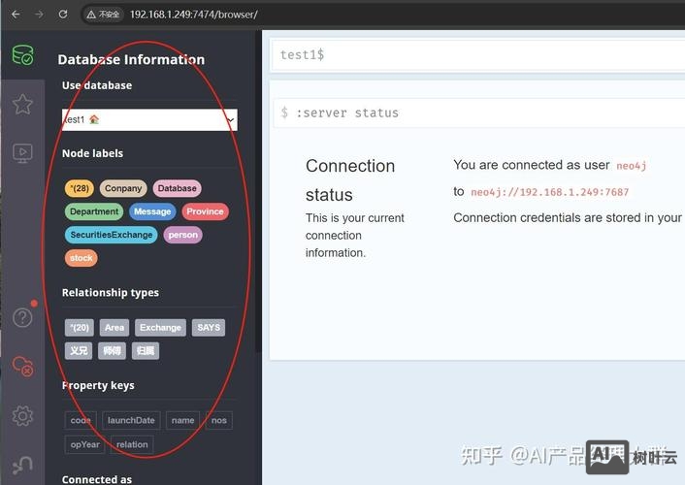Open the Guides play icon in sidebar

click(22, 153)
